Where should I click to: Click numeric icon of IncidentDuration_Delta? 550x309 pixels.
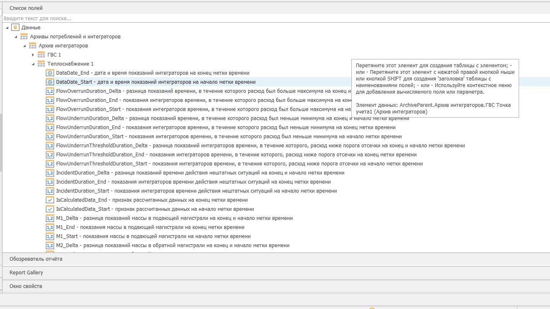50,172
